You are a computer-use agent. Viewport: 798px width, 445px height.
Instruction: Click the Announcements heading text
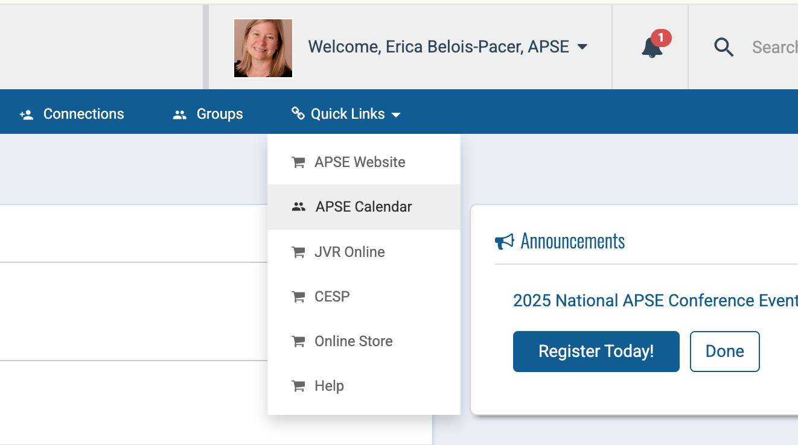click(573, 241)
